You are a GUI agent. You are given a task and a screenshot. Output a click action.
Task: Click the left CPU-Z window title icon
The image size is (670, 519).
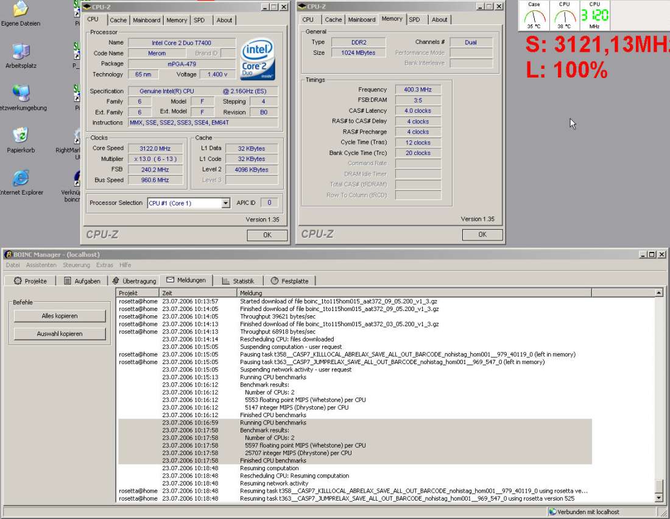[x=86, y=7]
